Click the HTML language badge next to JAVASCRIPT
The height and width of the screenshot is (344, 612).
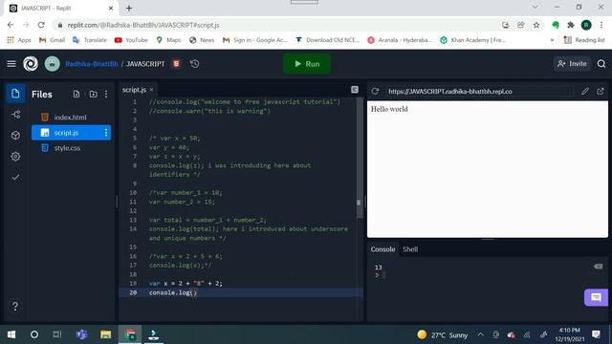[x=176, y=64]
